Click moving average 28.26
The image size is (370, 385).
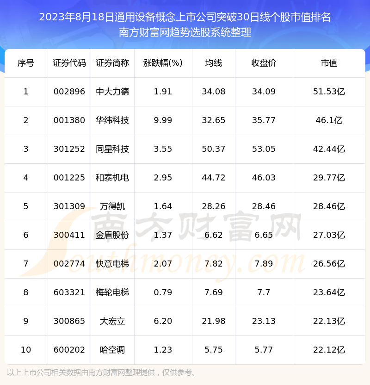[214, 206]
